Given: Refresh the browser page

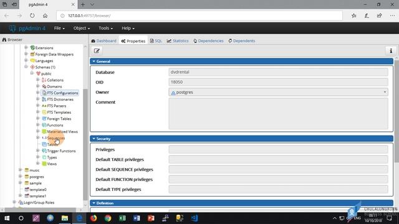Looking at the screenshot, I should [32, 16].
